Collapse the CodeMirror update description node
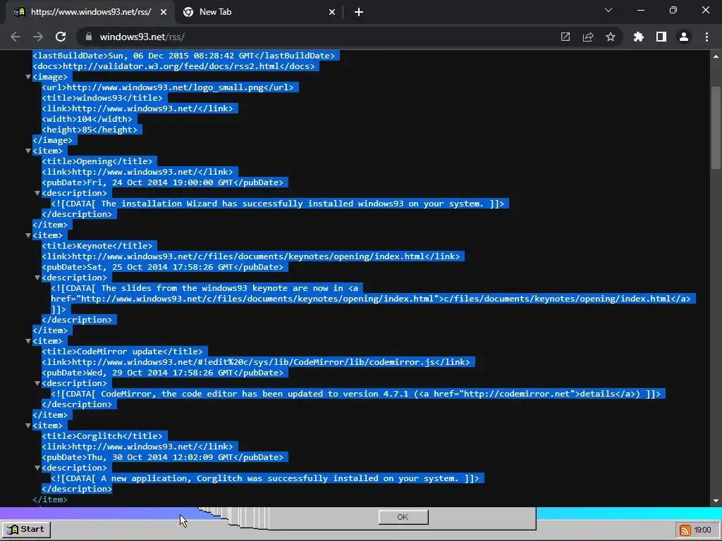722x541 pixels. click(37, 384)
